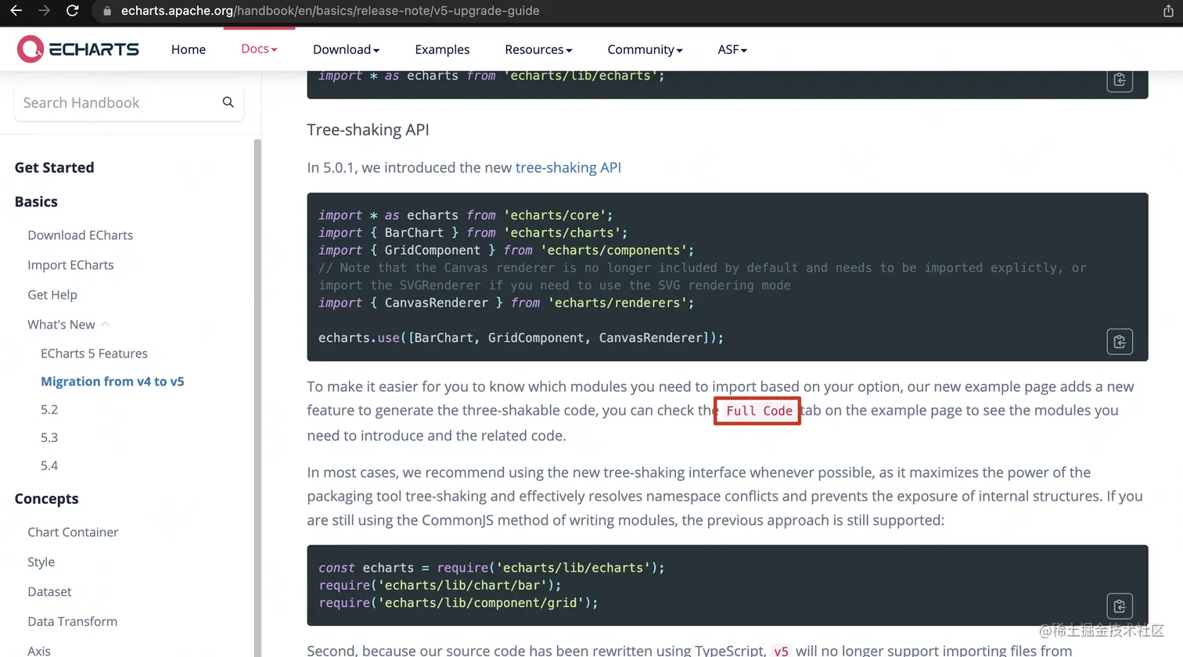Click the browser forward arrow
The width and height of the screenshot is (1183, 657).
pyautogui.click(x=44, y=11)
